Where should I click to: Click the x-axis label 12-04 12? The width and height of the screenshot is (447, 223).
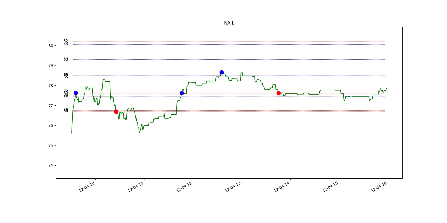coord(184,187)
